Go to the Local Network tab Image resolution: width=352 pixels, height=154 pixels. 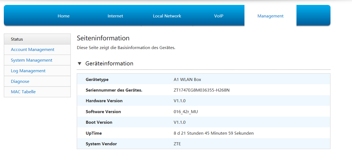point(167,16)
